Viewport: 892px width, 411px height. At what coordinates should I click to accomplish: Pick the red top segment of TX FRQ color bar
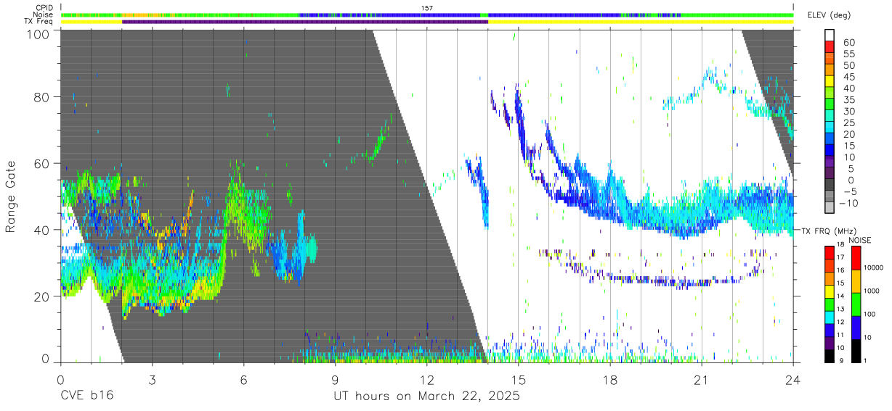[829, 252]
